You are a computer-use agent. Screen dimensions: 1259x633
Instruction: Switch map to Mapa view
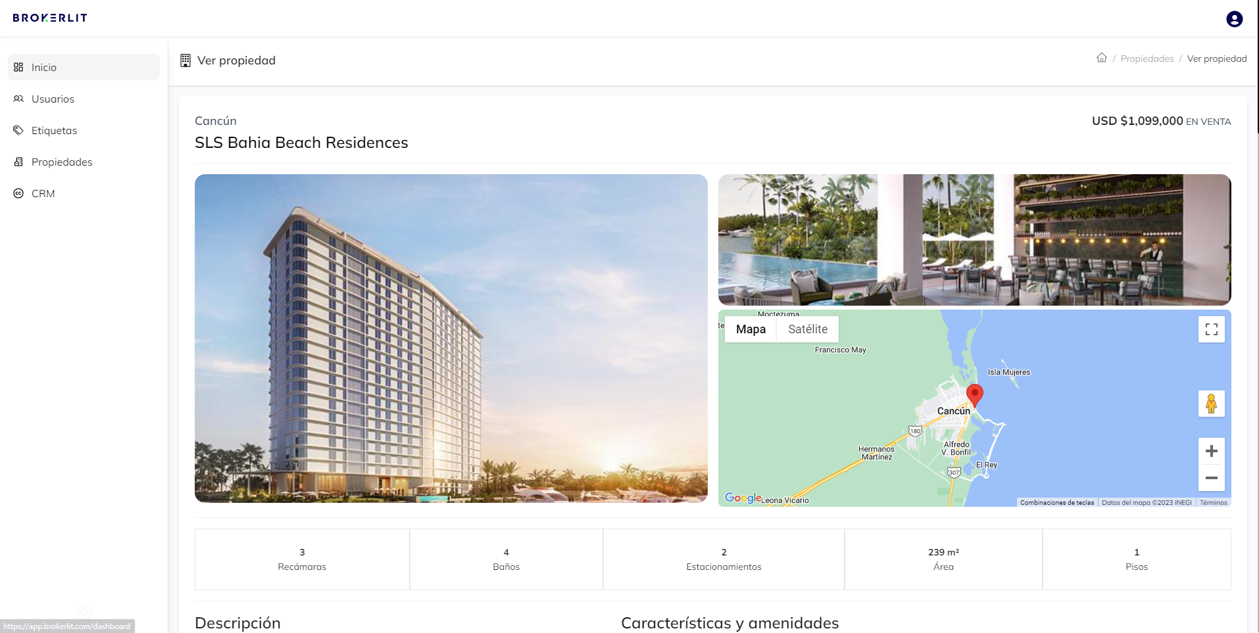tap(751, 329)
